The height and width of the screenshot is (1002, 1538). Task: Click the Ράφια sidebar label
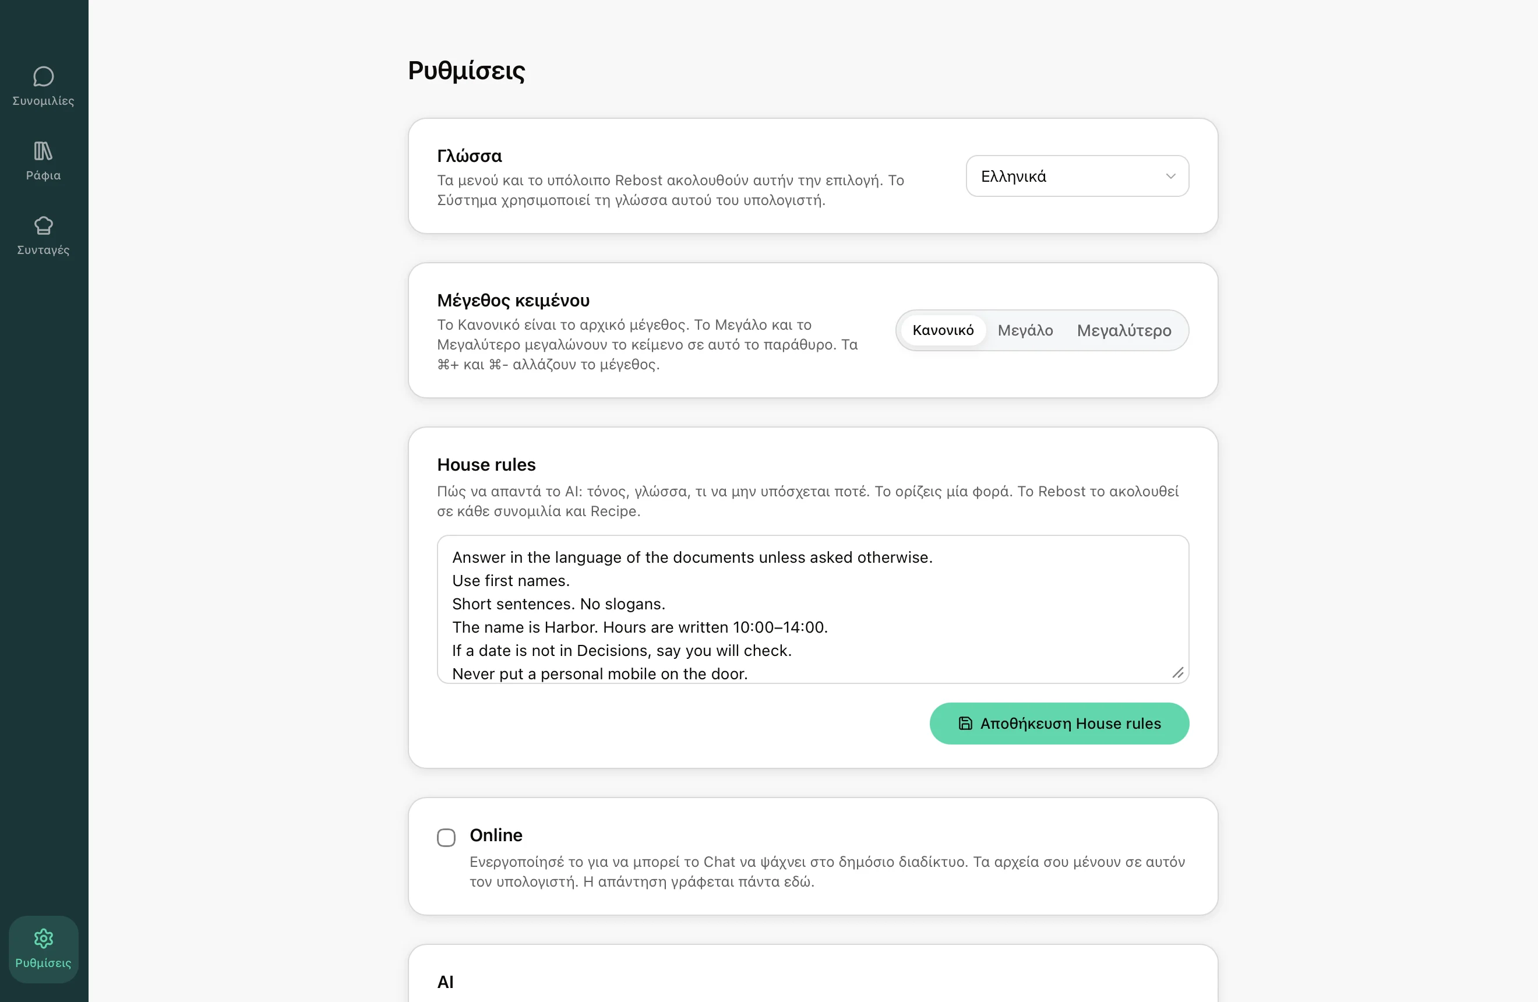click(43, 175)
